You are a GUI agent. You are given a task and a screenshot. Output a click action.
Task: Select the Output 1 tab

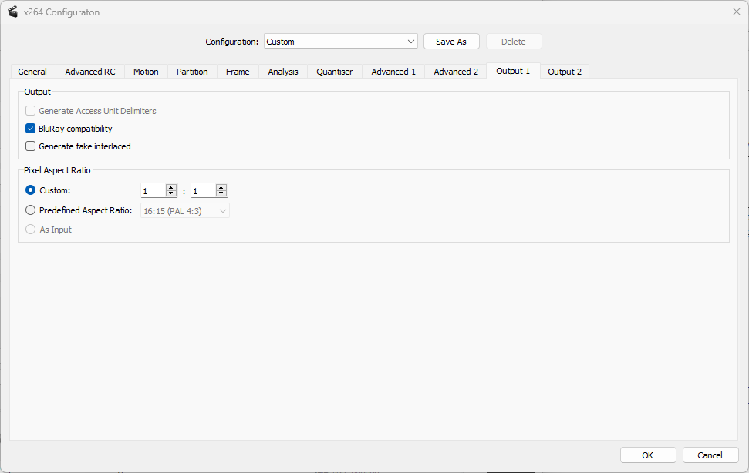(x=513, y=71)
